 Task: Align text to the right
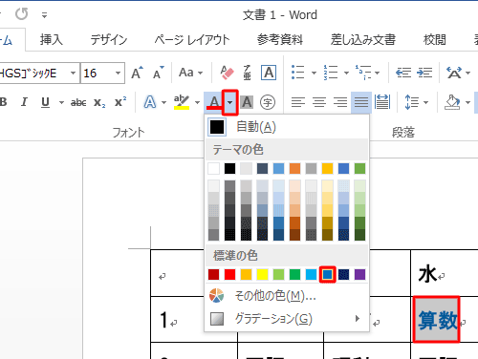pyautogui.click(x=340, y=102)
